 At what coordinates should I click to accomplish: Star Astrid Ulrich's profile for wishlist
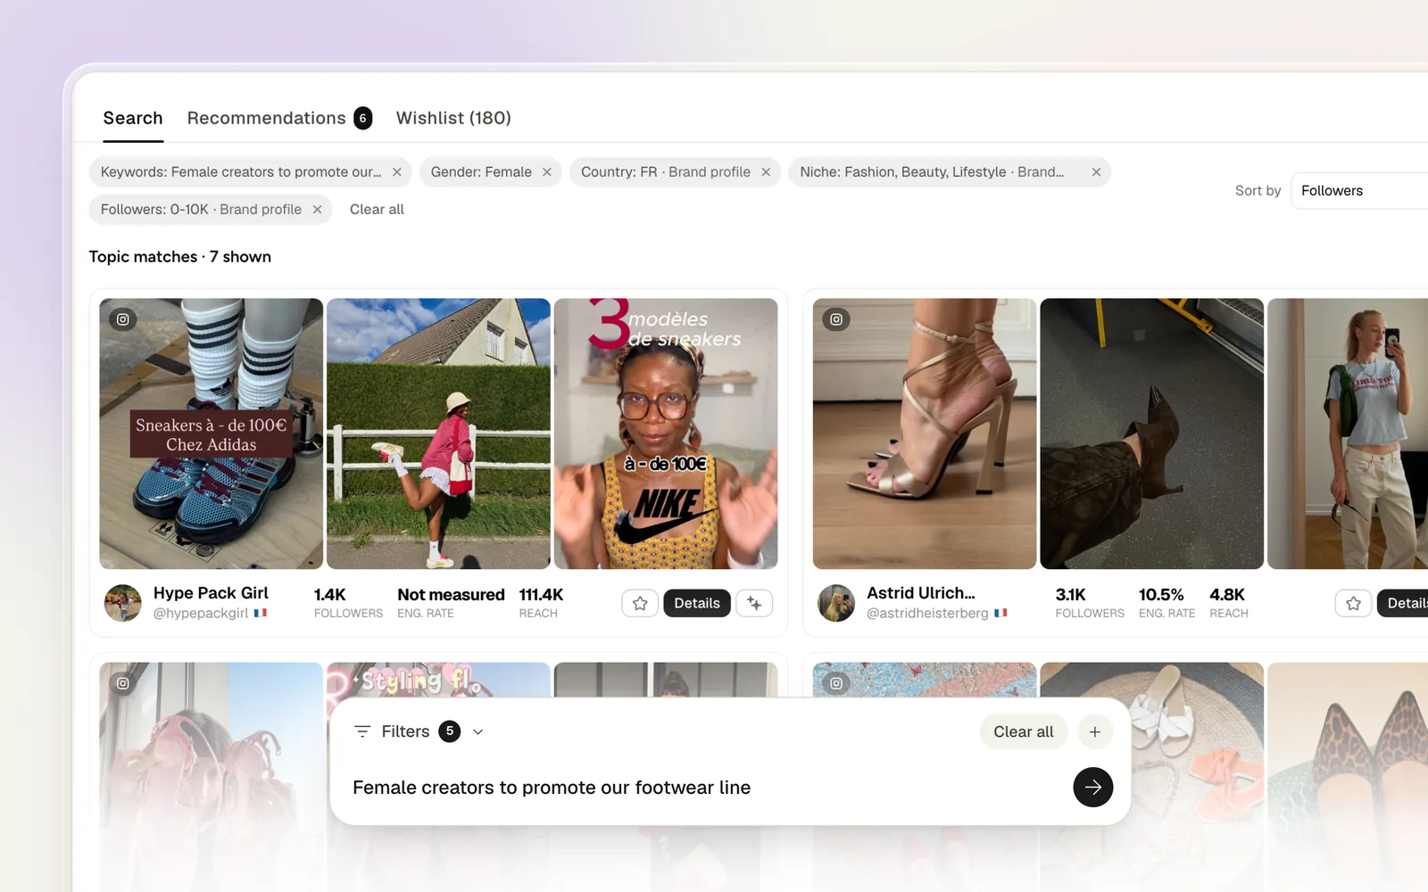[1353, 604]
